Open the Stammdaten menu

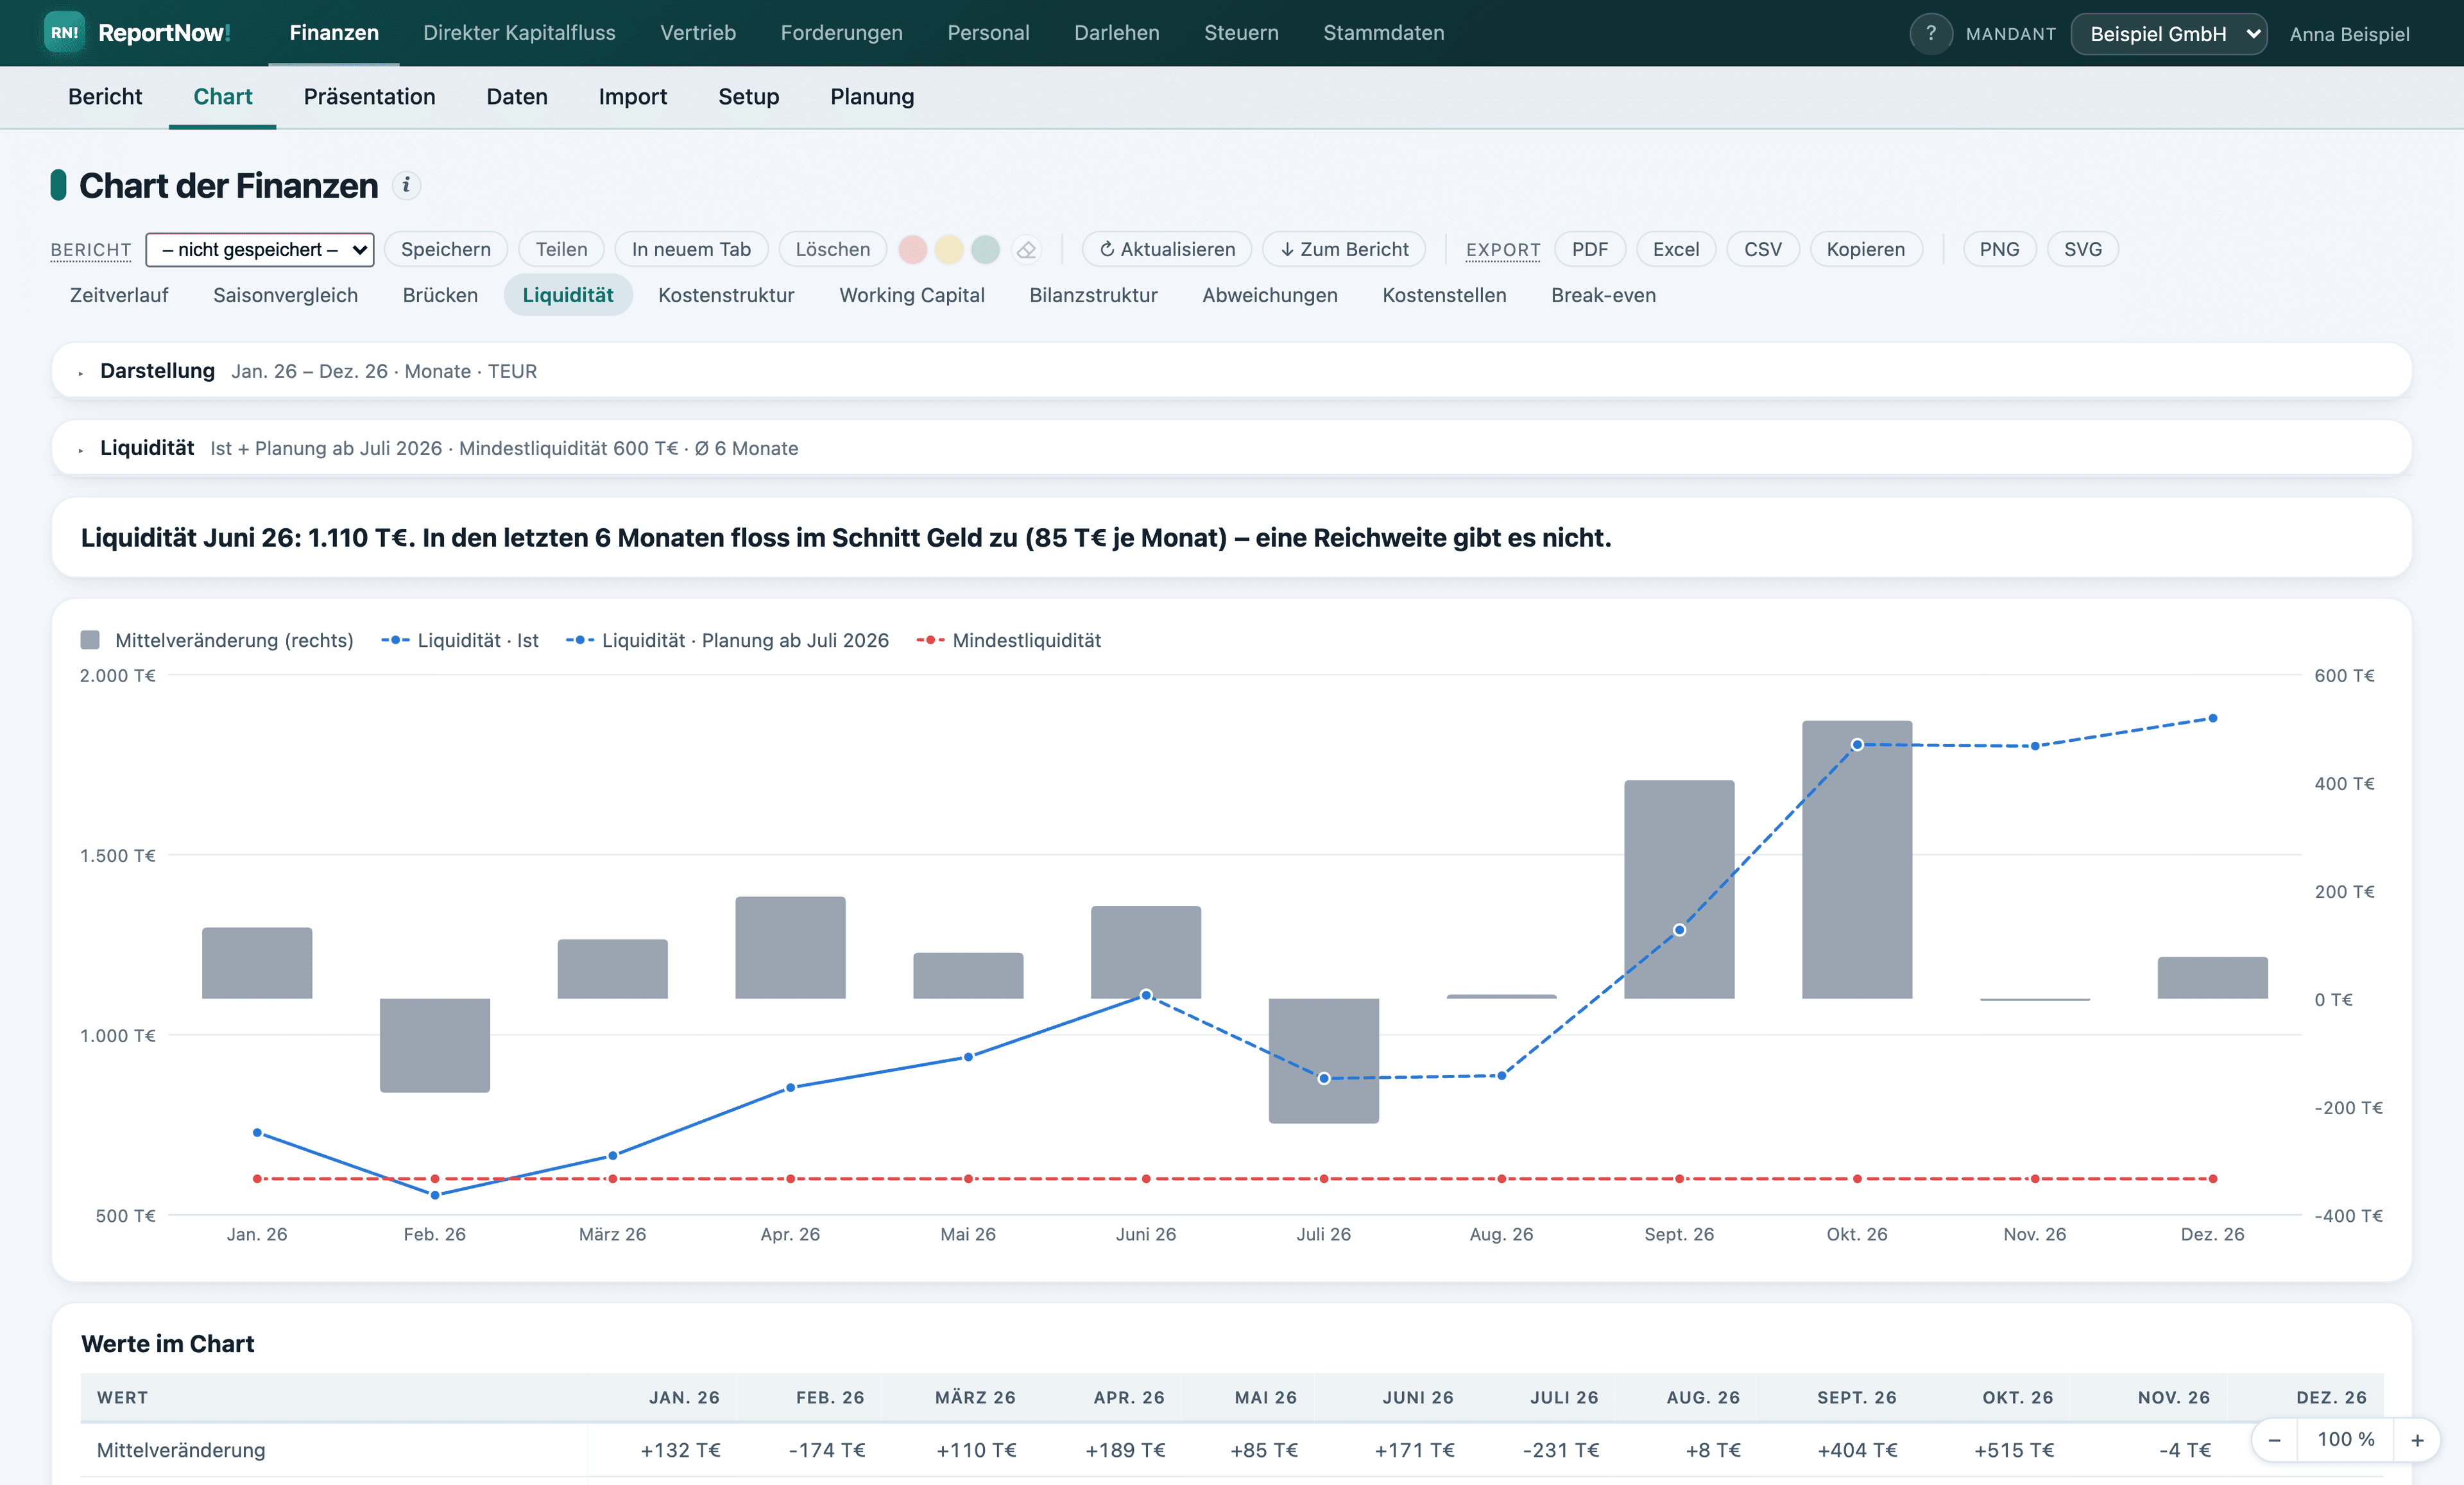pyautogui.click(x=1383, y=33)
